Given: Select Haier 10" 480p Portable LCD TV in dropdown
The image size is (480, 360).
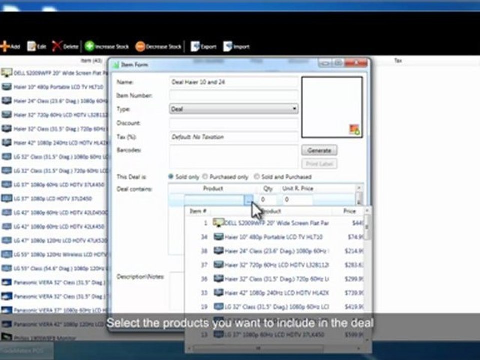Looking at the screenshot, I should tap(274, 237).
